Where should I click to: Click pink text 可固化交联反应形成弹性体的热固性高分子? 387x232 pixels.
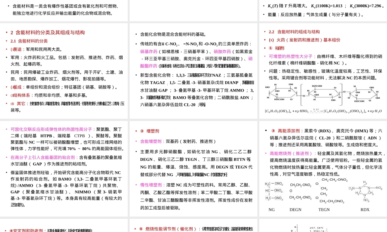51,130
